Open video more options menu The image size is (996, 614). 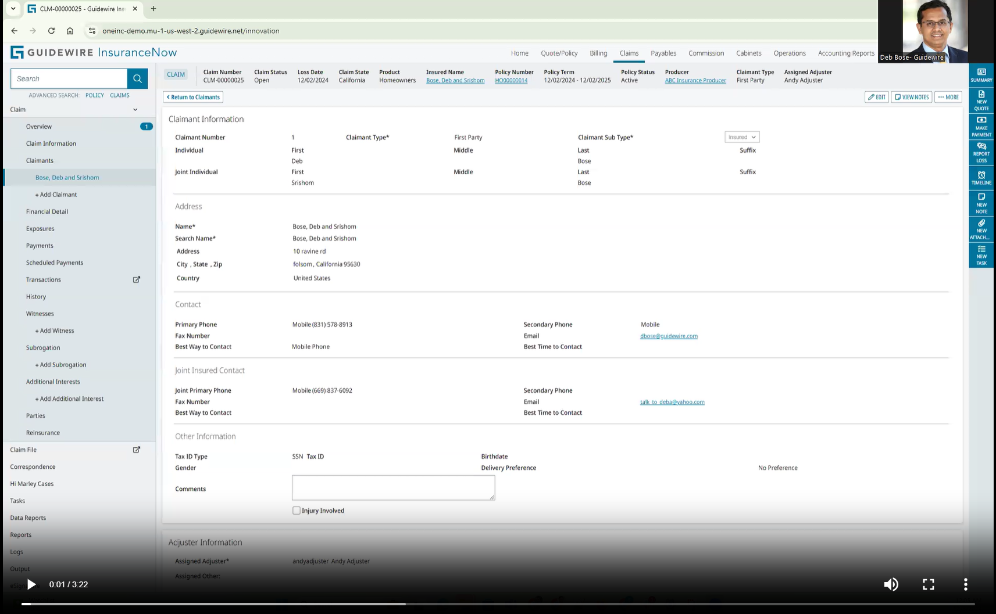(x=966, y=584)
